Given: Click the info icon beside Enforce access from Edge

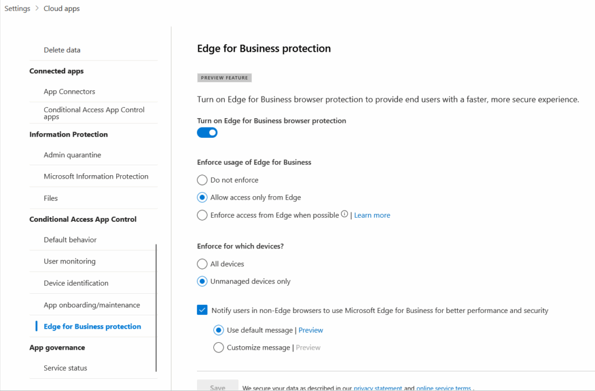Looking at the screenshot, I should 345,215.
